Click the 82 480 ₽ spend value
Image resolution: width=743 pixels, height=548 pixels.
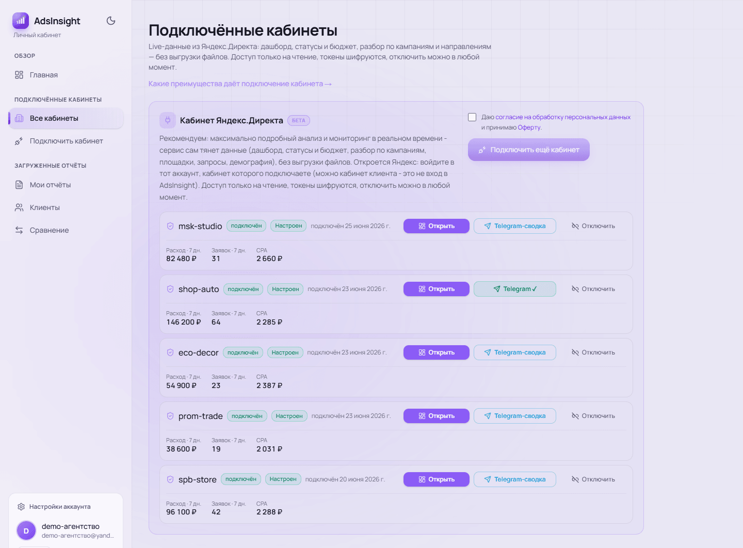(181, 259)
